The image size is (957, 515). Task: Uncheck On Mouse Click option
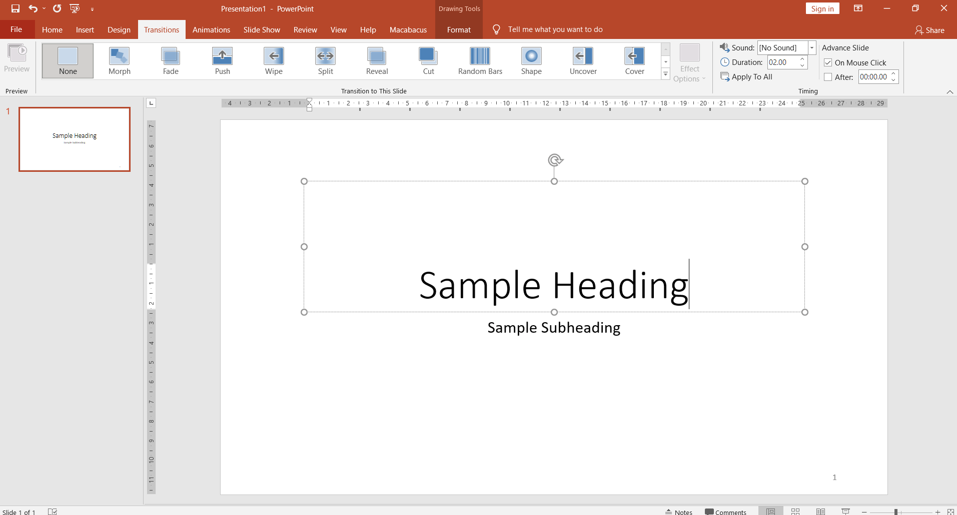tap(828, 62)
